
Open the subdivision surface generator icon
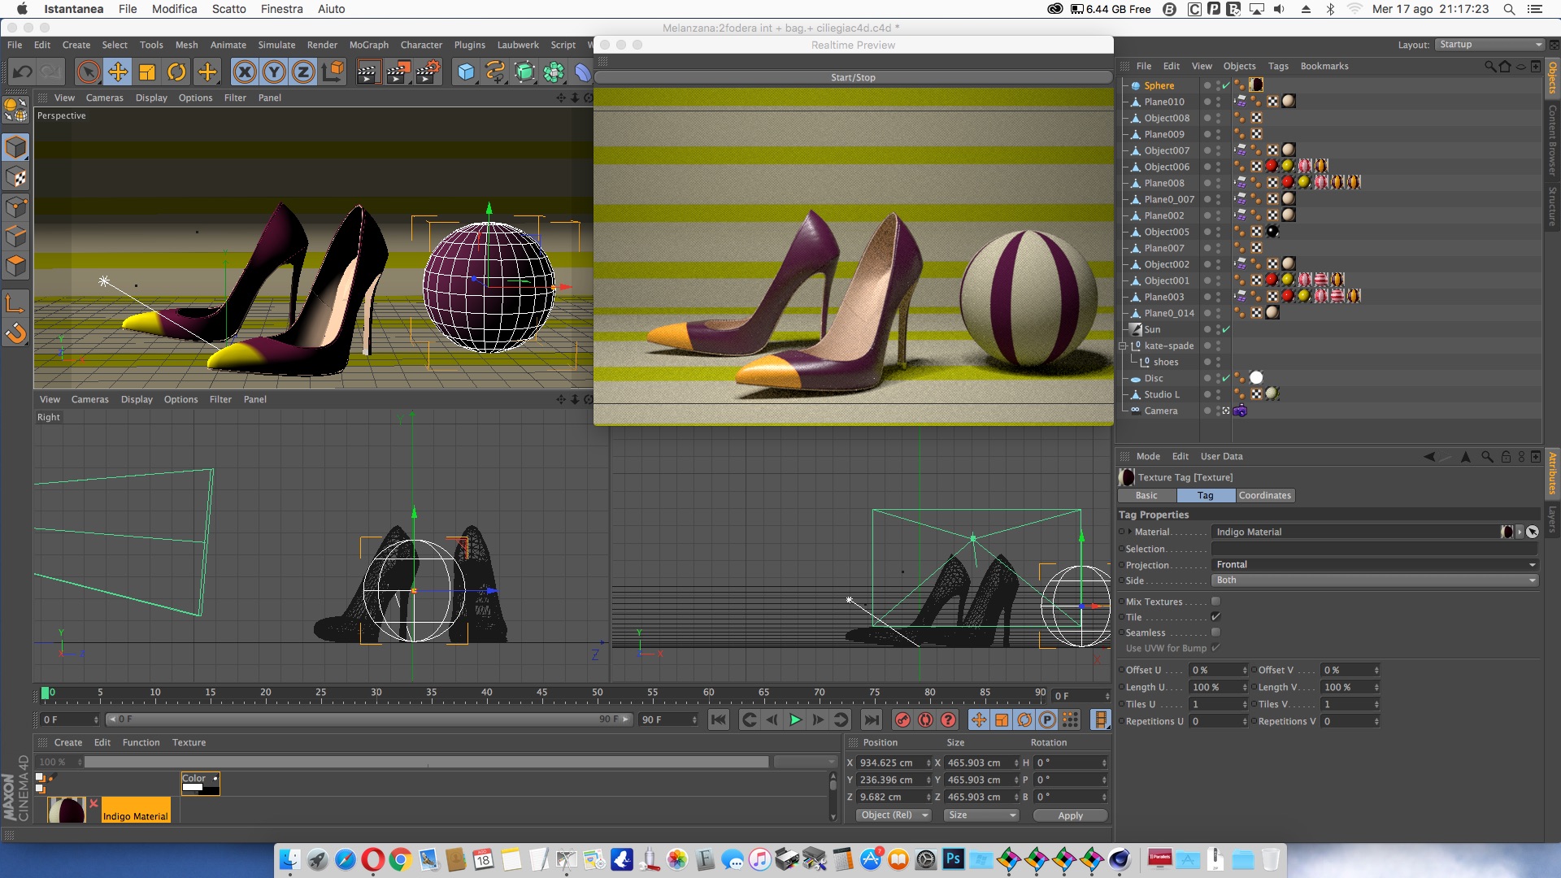pyautogui.click(x=524, y=72)
